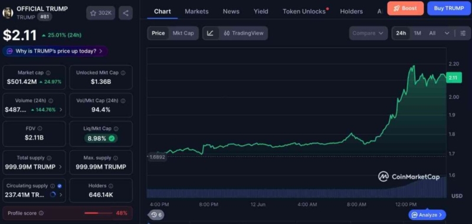Click the Unlocked Mkt Cap info icon

click(x=123, y=73)
